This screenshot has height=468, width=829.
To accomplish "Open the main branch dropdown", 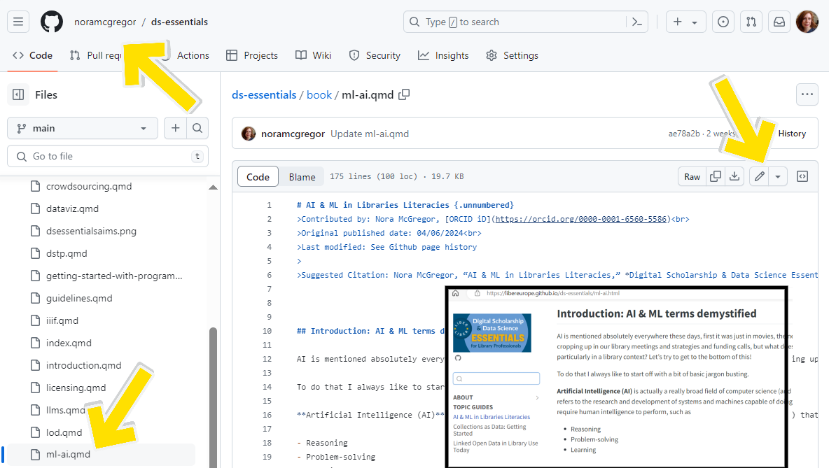I will 83,128.
